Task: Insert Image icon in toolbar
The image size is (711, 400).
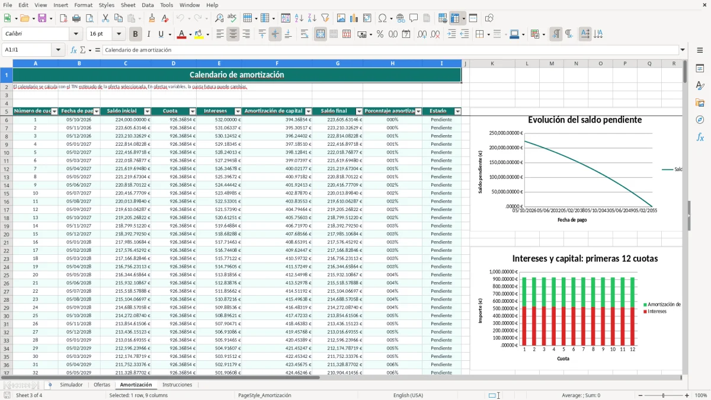Action: click(x=342, y=18)
